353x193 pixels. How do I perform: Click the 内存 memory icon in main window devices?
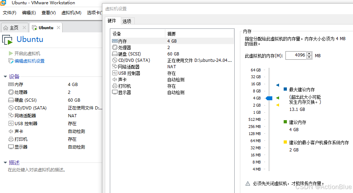pyautogui.click(x=11, y=84)
